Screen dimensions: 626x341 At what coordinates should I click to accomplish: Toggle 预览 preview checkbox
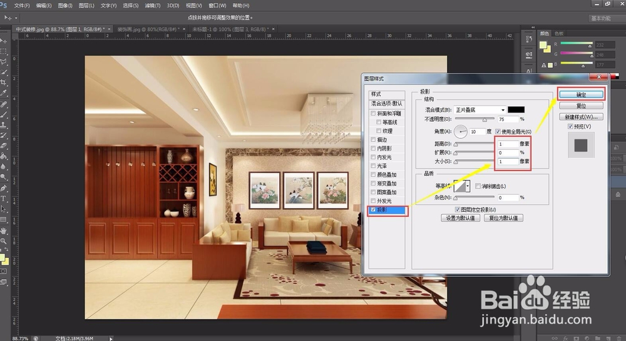tap(570, 126)
